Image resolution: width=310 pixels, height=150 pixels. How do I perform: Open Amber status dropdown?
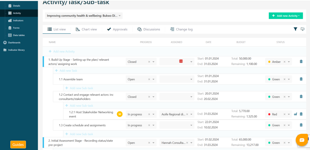click(x=289, y=62)
